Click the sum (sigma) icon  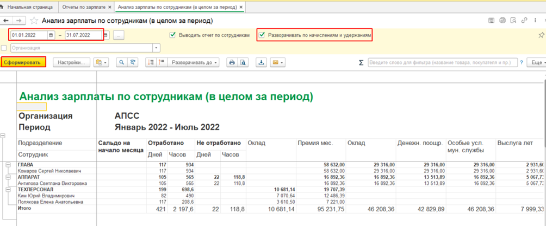(x=361, y=63)
